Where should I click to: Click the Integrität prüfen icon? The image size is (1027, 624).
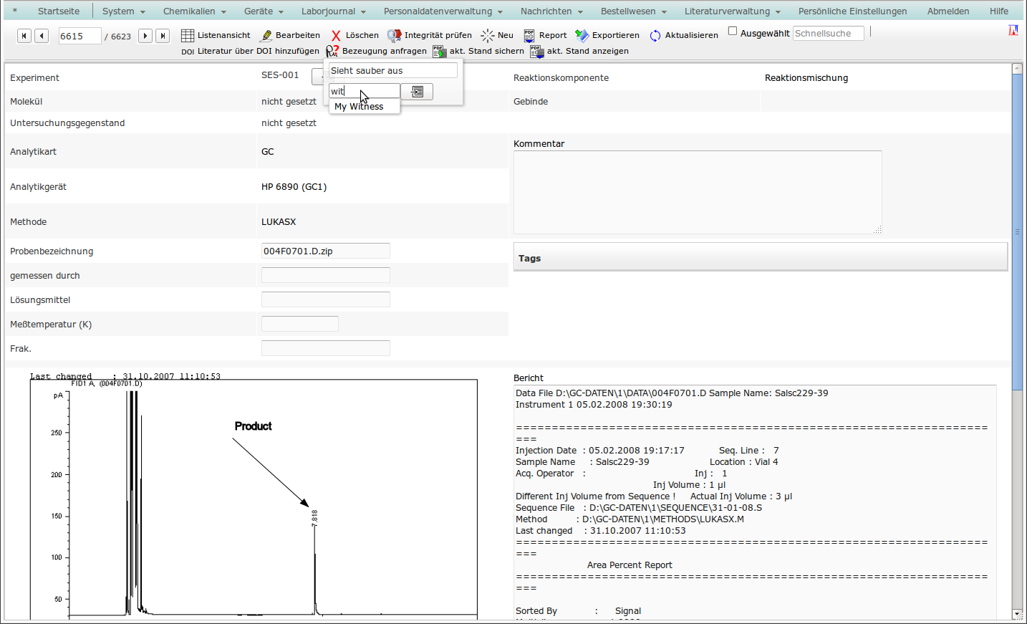pos(394,35)
